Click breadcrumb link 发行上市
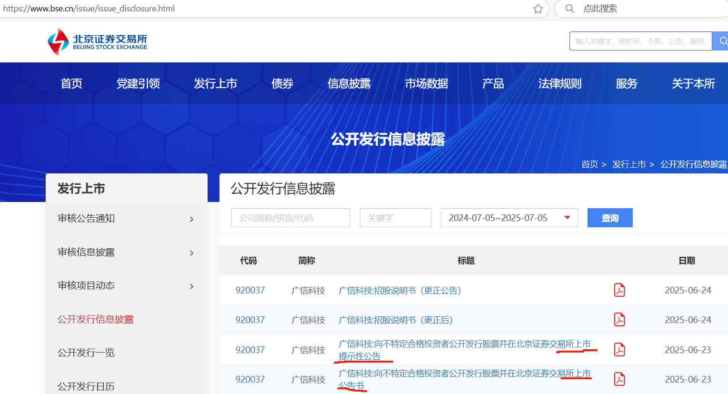The height and width of the screenshot is (394, 728). [x=629, y=164]
